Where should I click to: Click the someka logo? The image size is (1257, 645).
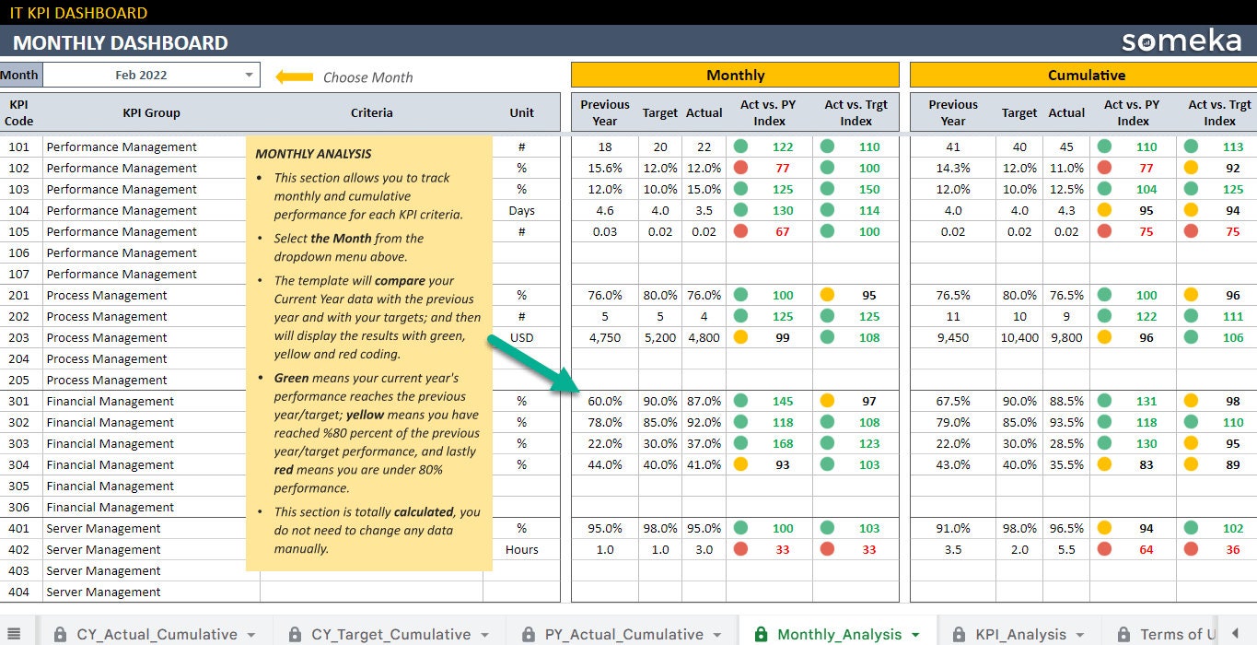(1182, 41)
